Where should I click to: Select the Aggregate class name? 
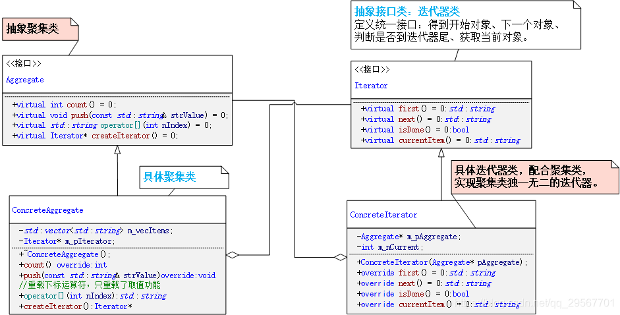point(24,80)
